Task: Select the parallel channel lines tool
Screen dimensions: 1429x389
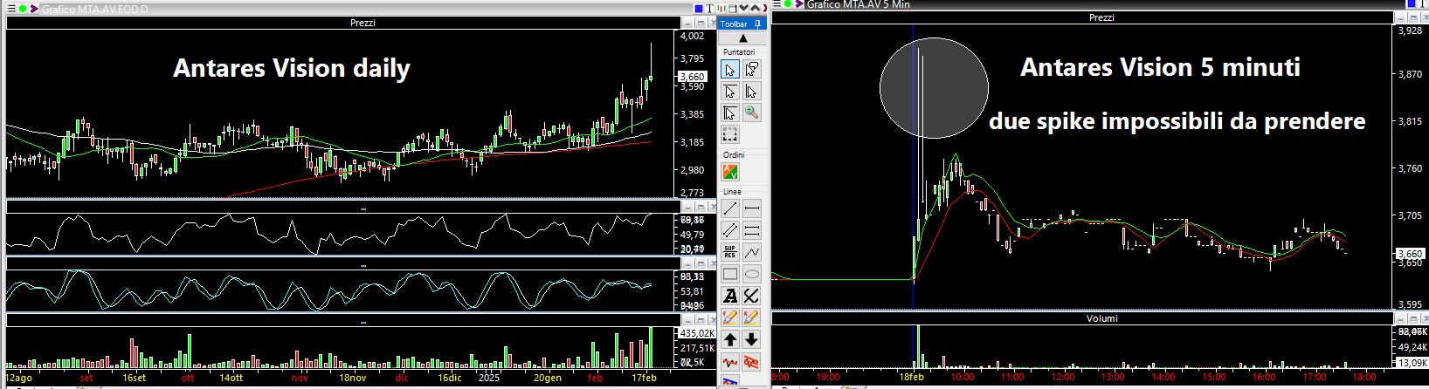Action: click(730, 230)
